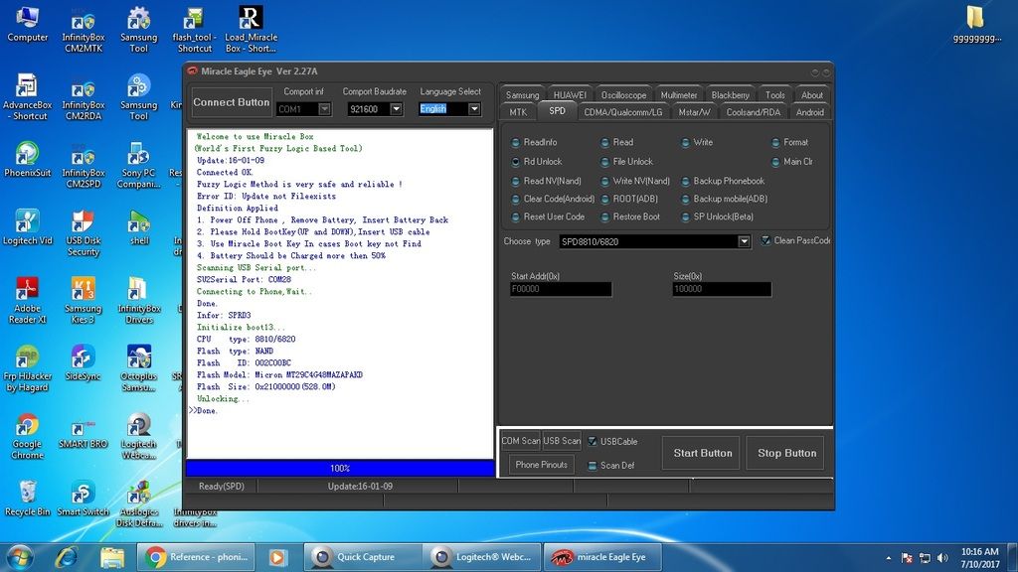The height and width of the screenshot is (572, 1018).
Task: Open PhoenixSuit desktop icon
Action: coord(27,160)
